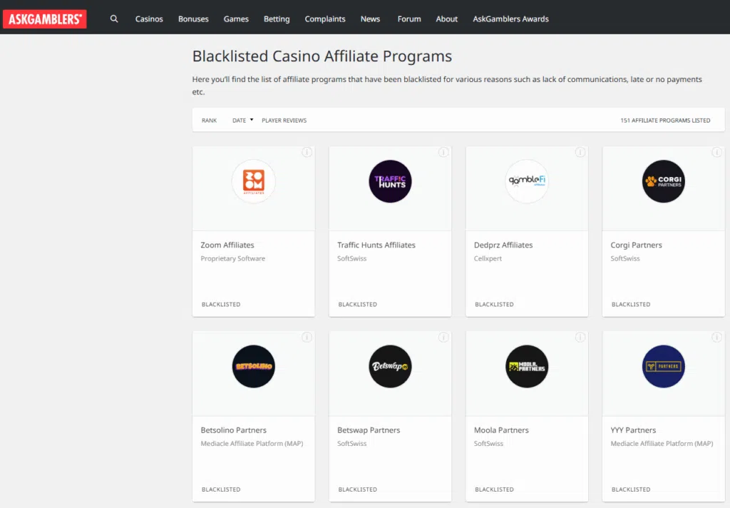Open the Zoom Affiliates title link

click(227, 245)
